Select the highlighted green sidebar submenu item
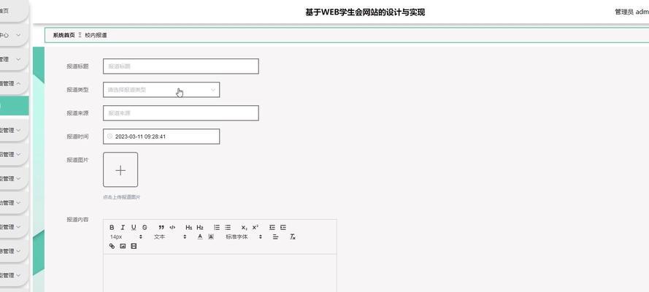The height and width of the screenshot is (292, 649). tap(14, 105)
